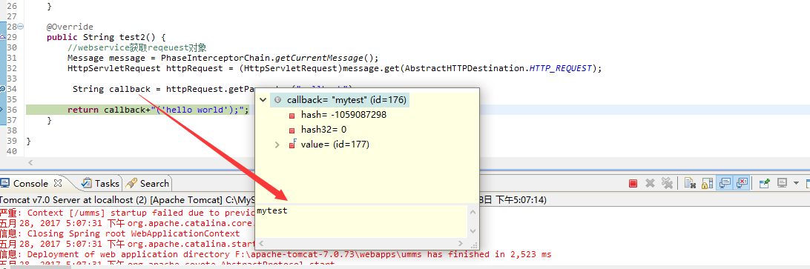Click the HTTP_REQUEST constant
The height and width of the screenshot is (269, 810).
pos(561,68)
